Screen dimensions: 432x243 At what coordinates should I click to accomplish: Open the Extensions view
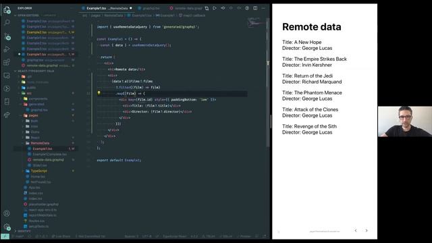click(7, 62)
